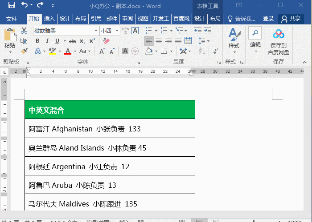Click the distributed alignment icon
The image size is (312, 222).
[x=188, y=41]
